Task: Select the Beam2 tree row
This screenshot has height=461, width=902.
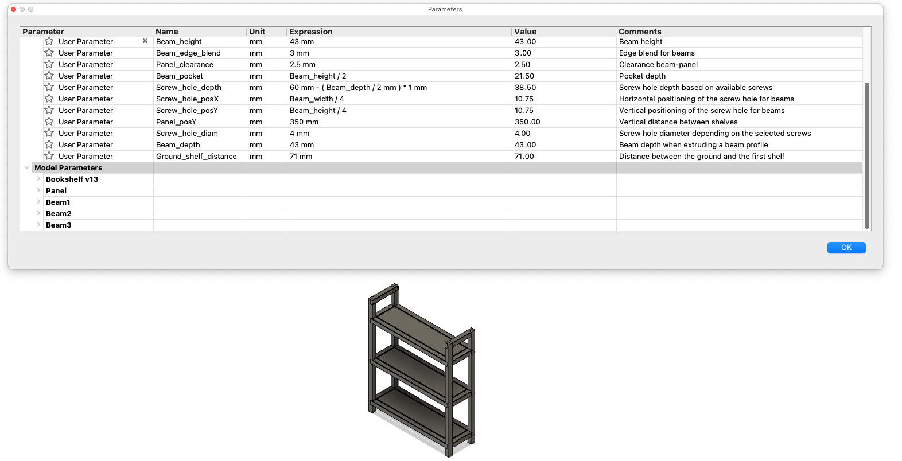Action: point(441,213)
